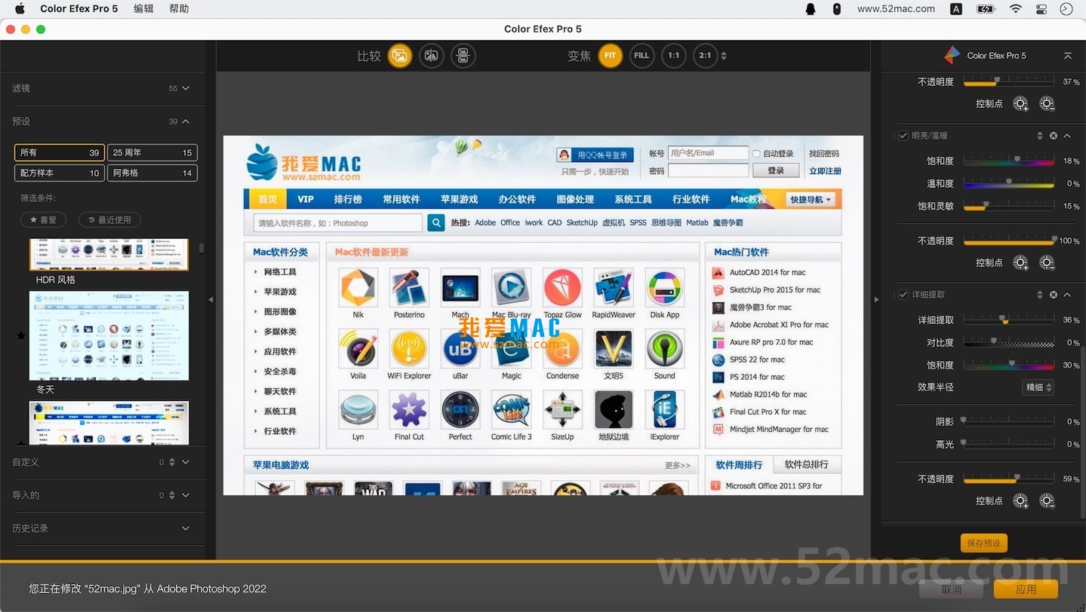The width and height of the screenshot is (1086, 612).
Task: Toggle the 详细提取 filter checkbox
Action: [x=903, y=295]
